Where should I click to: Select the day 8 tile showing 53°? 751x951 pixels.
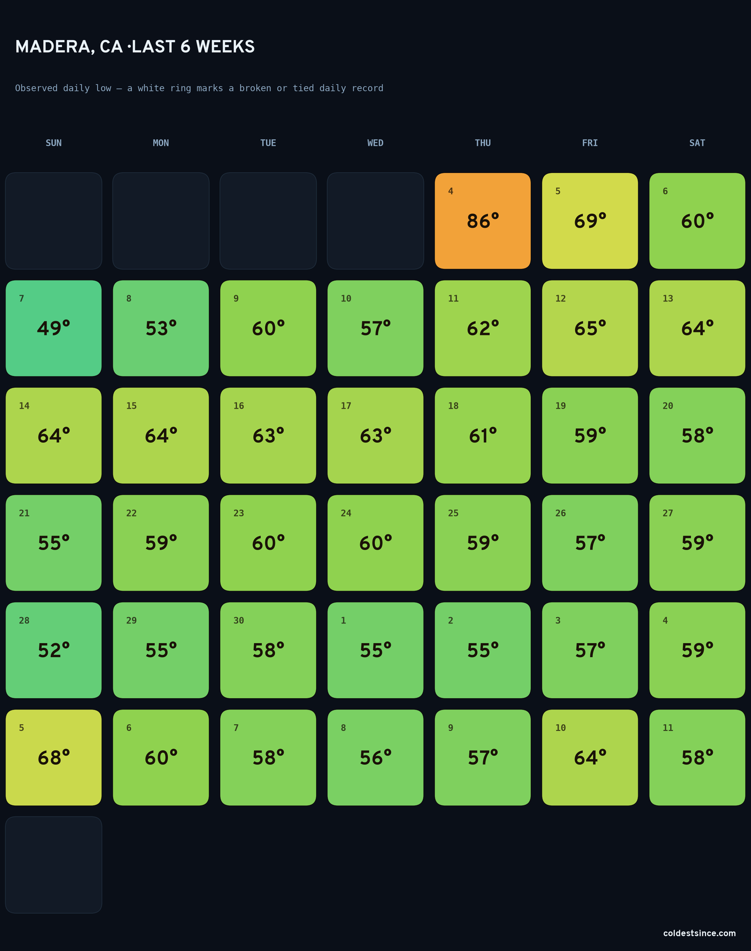(x=161, y=328)
